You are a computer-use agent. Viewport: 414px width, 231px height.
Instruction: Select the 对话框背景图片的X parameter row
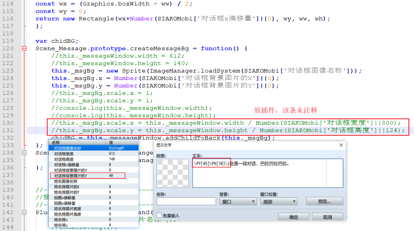94,170
